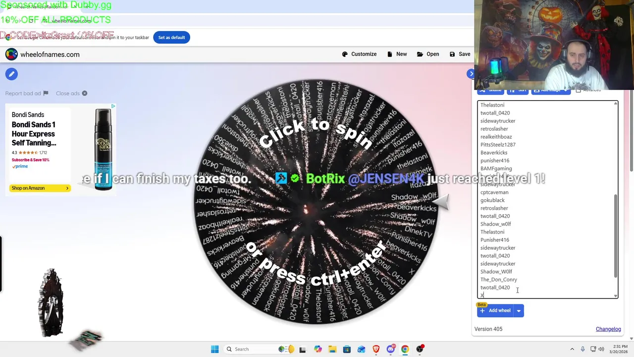Open OBS Studio from the taskbar

coord(420,349)
